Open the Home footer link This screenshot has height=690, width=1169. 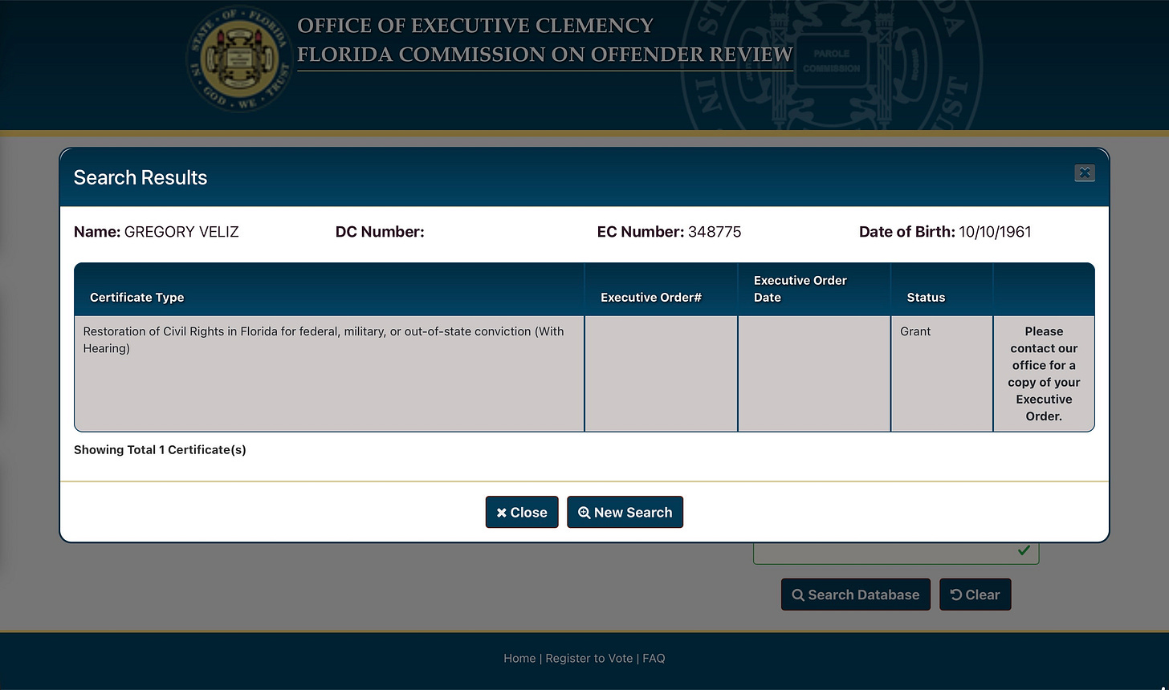pyautogui.click(x=519, y=658)
